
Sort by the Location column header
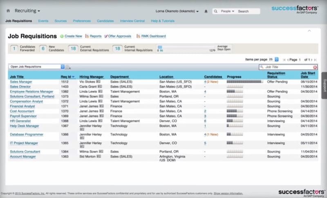pos(166,77)
